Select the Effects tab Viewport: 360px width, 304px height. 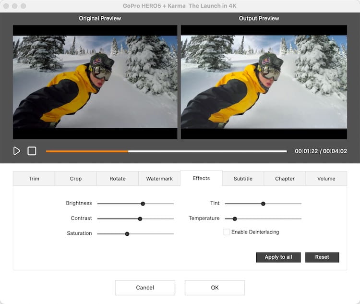pos(201,178)
